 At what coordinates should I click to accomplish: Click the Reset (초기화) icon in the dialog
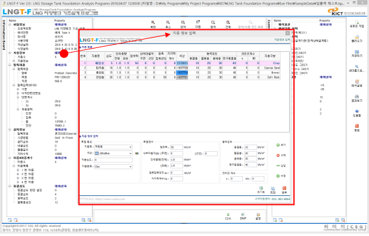pos(261,190)
